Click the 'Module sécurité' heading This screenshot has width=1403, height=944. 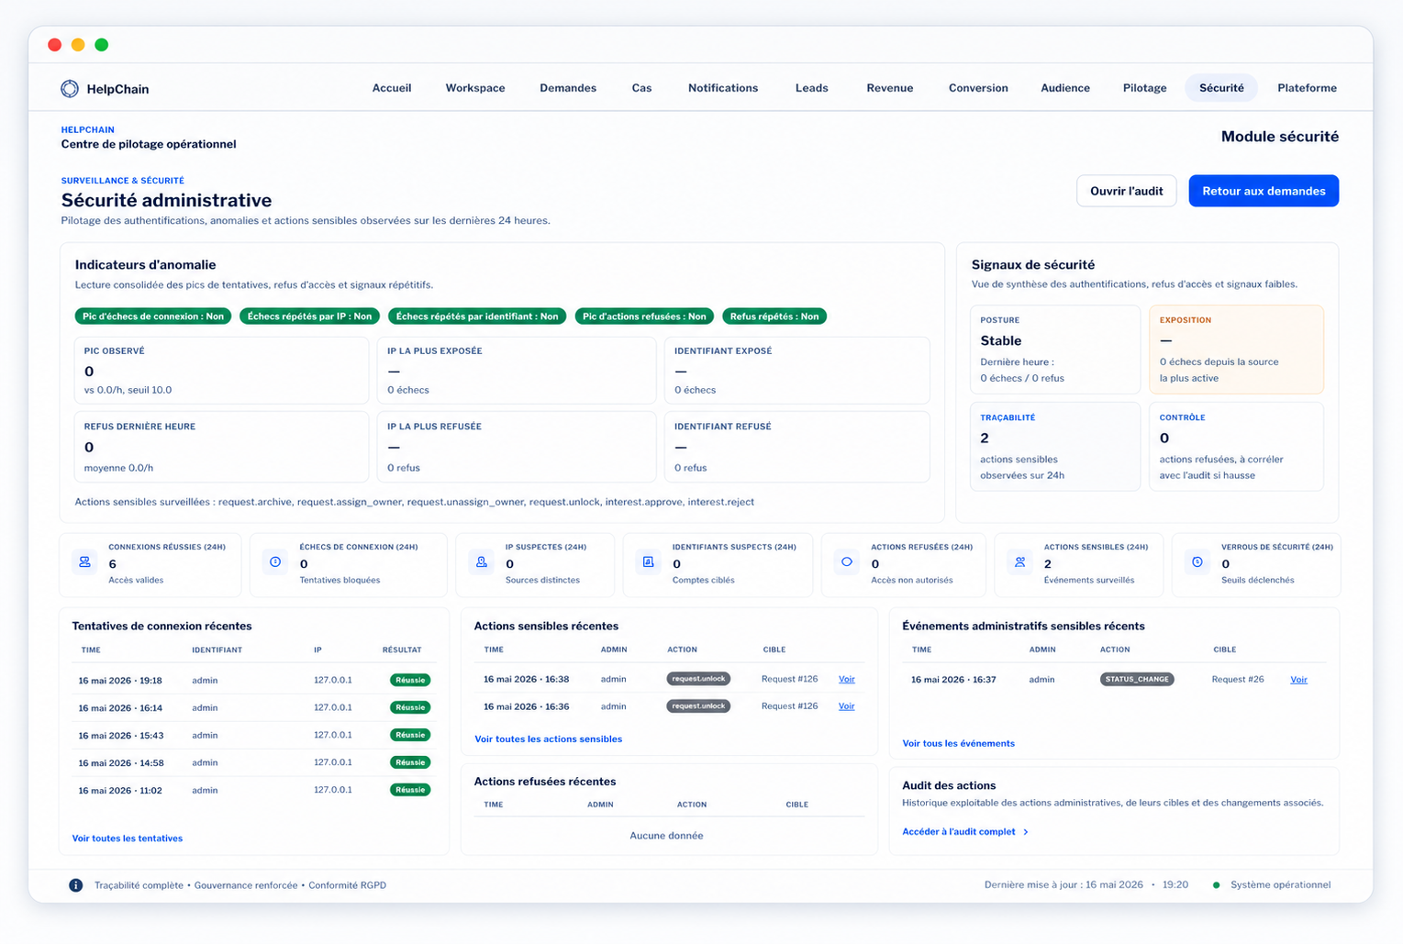[1279, 137]
